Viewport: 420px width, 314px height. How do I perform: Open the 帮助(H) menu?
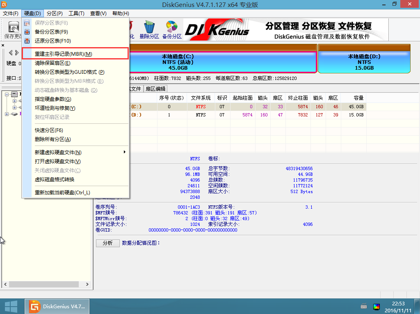tap(121, 14)
